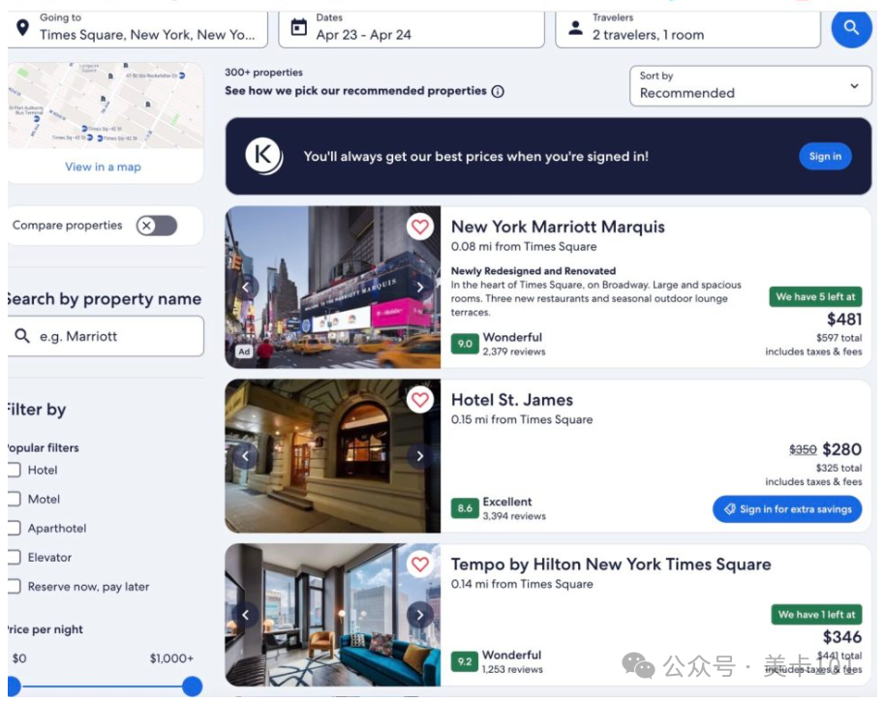This screenshot has width=884, height=702.
Task: Click the 8.6 rating badge for Hotel St. James
Action: click(465, 508)
